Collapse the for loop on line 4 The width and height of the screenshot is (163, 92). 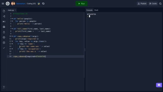[x=12, y=21]
